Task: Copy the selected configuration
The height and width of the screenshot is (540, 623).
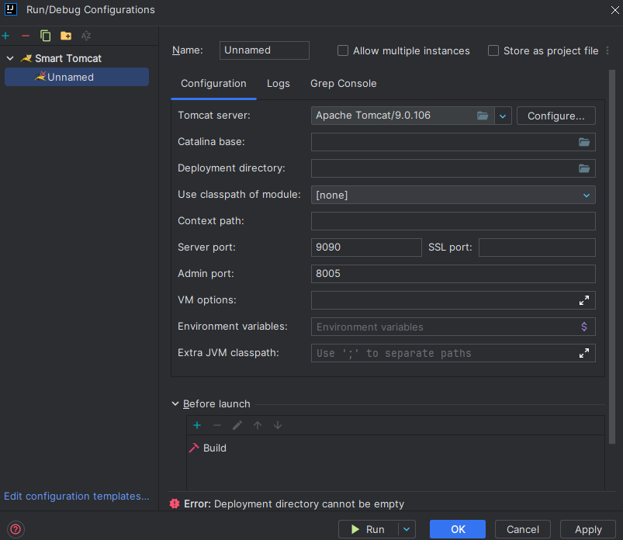Action: [x=45, y=36]
